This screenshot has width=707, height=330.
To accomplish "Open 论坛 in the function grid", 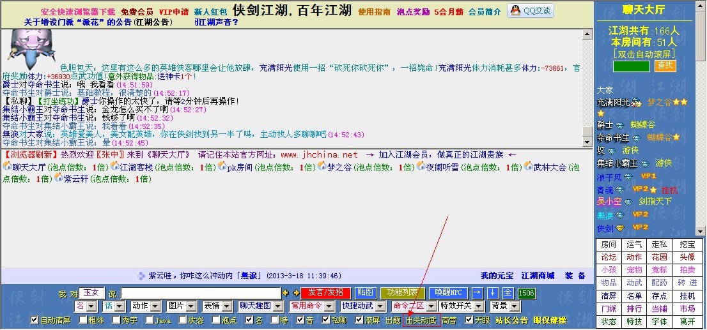I will [x=609, y=257].
